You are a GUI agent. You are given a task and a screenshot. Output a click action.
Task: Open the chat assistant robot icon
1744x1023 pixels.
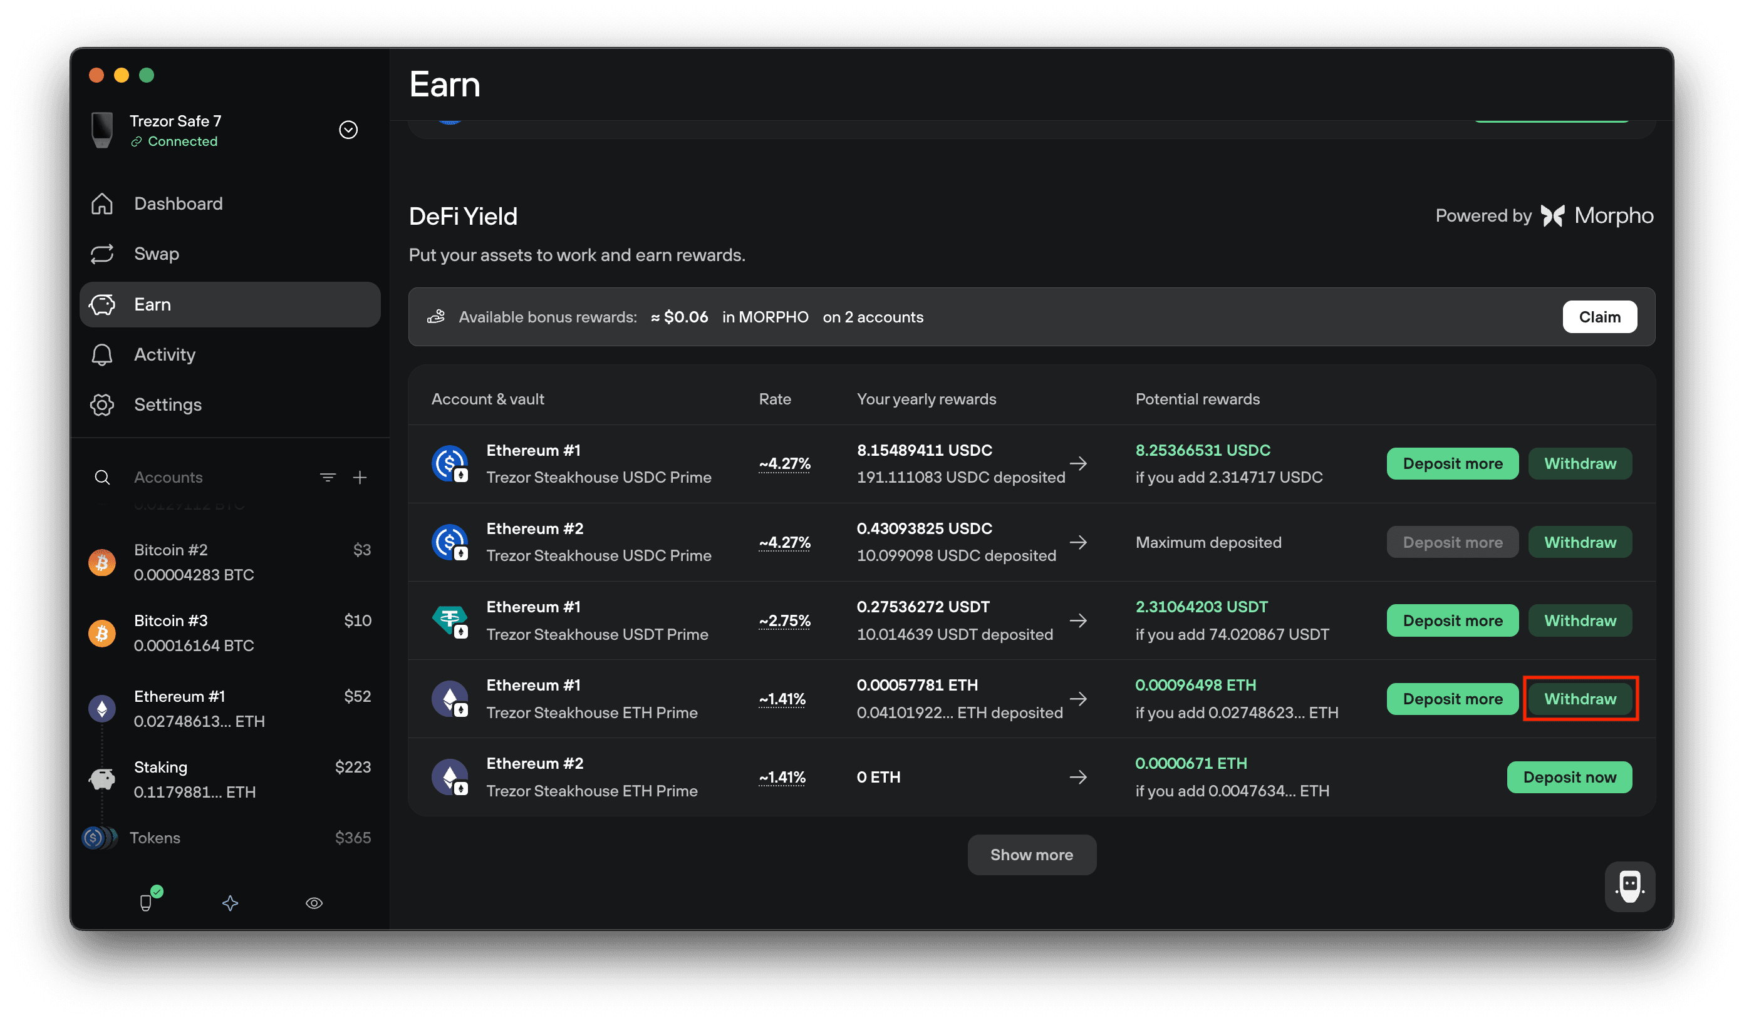1629,886
